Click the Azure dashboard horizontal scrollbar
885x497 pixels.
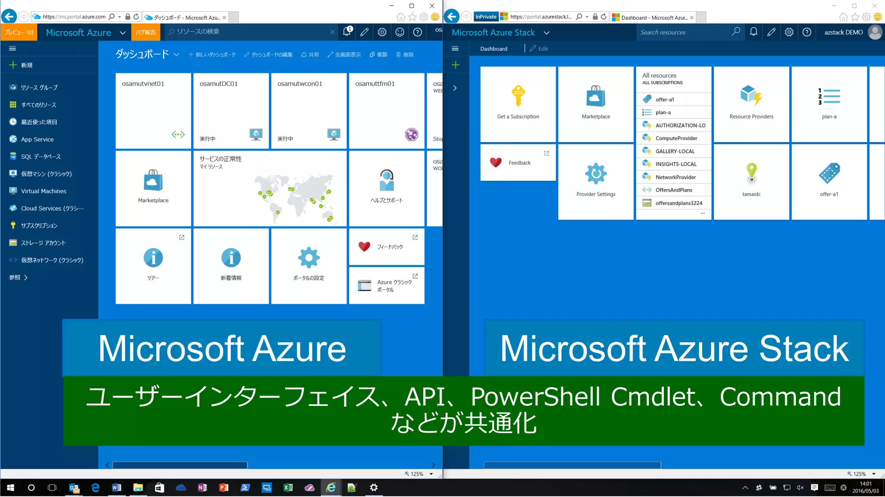click(x=180, y=465)
